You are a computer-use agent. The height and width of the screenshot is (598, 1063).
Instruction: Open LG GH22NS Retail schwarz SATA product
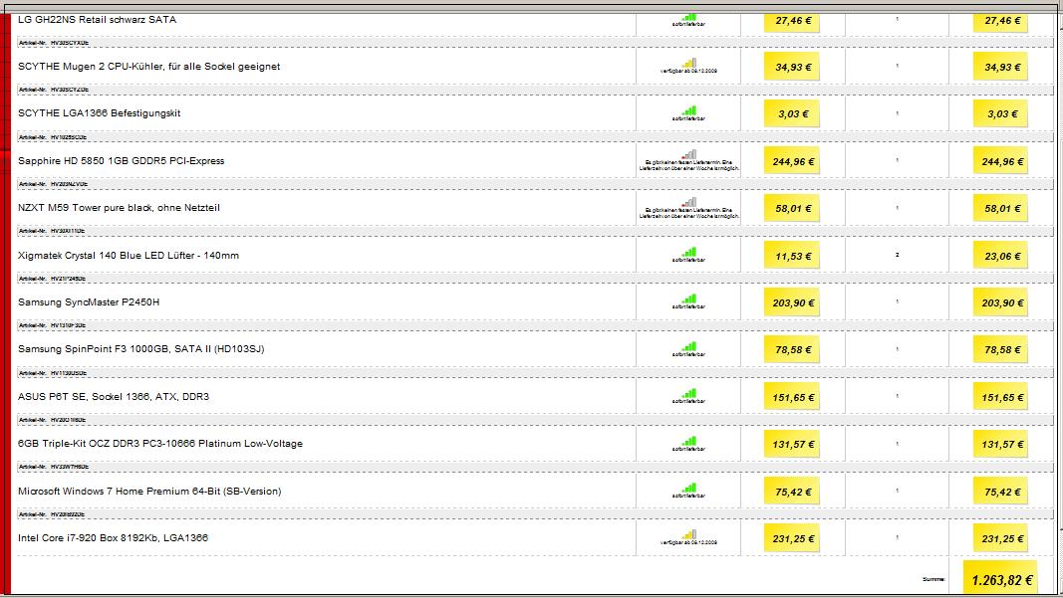coord(97,20)
